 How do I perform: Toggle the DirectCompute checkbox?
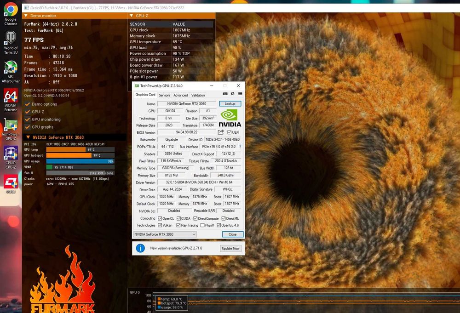click(195, 219)
